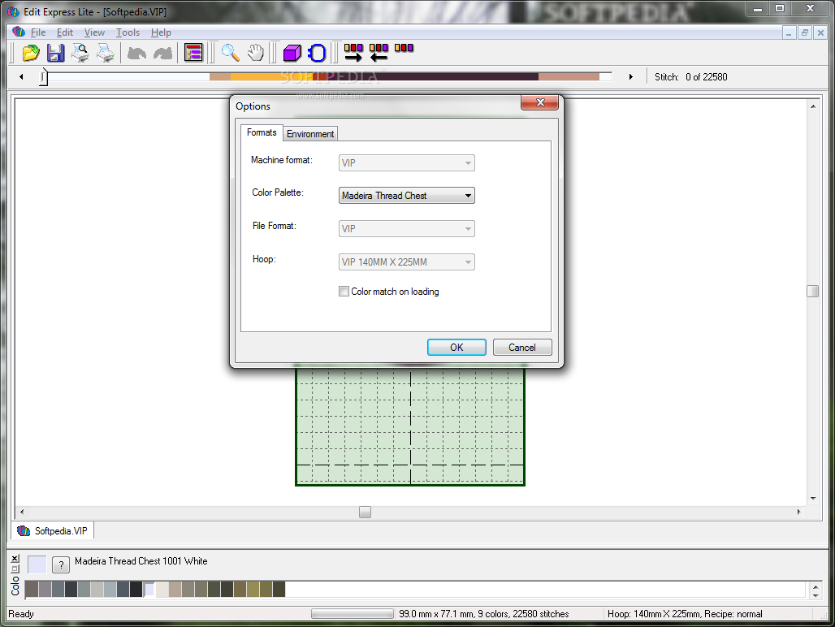Viewport: 835px width, 627px height.
Task: Select the Formats tab
Action: click(262, 132)
